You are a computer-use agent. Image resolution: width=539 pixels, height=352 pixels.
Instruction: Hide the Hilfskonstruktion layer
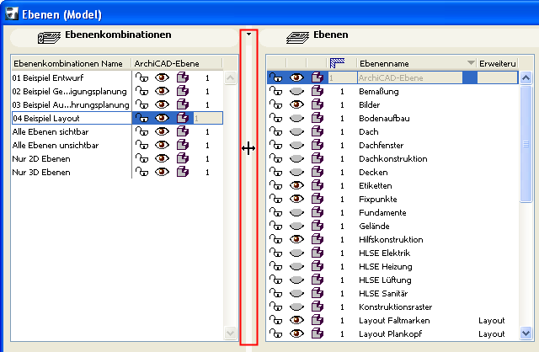[296, 239]
